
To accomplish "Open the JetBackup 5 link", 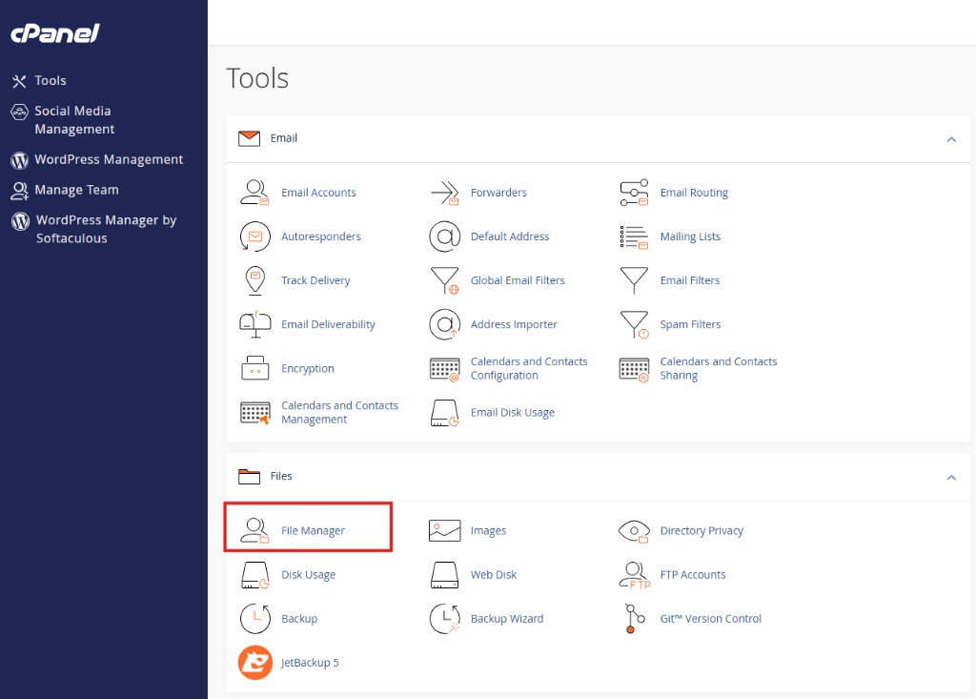I will [310, 663].
